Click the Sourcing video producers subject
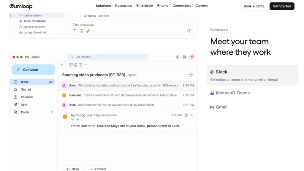The height and width of the screenshot is (171, 304). (94, 75)
